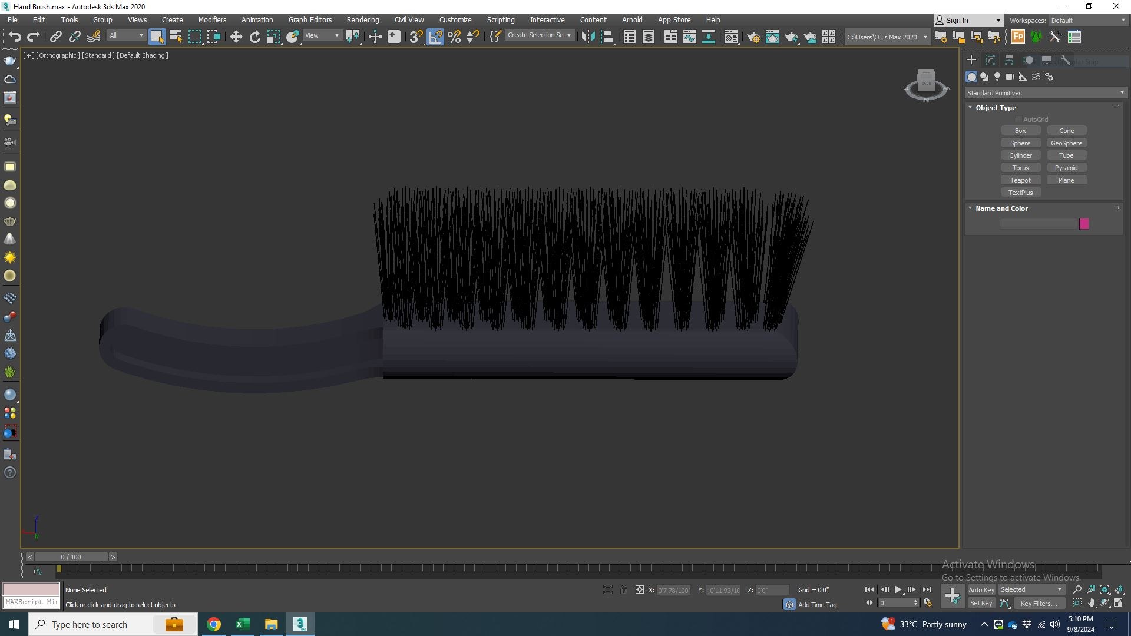Click the pink object color swatch
Screen dimensions: 1131x636
click(x=1084, y=224)
